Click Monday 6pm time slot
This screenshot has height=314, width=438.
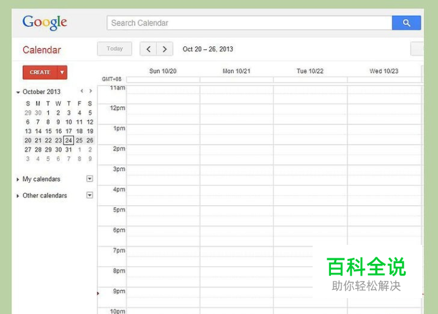(237, 236)
